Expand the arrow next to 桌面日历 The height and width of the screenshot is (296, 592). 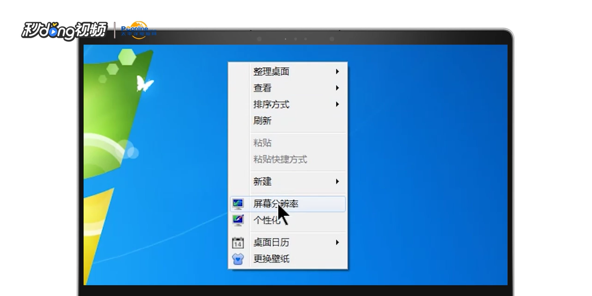coord(337,242)
